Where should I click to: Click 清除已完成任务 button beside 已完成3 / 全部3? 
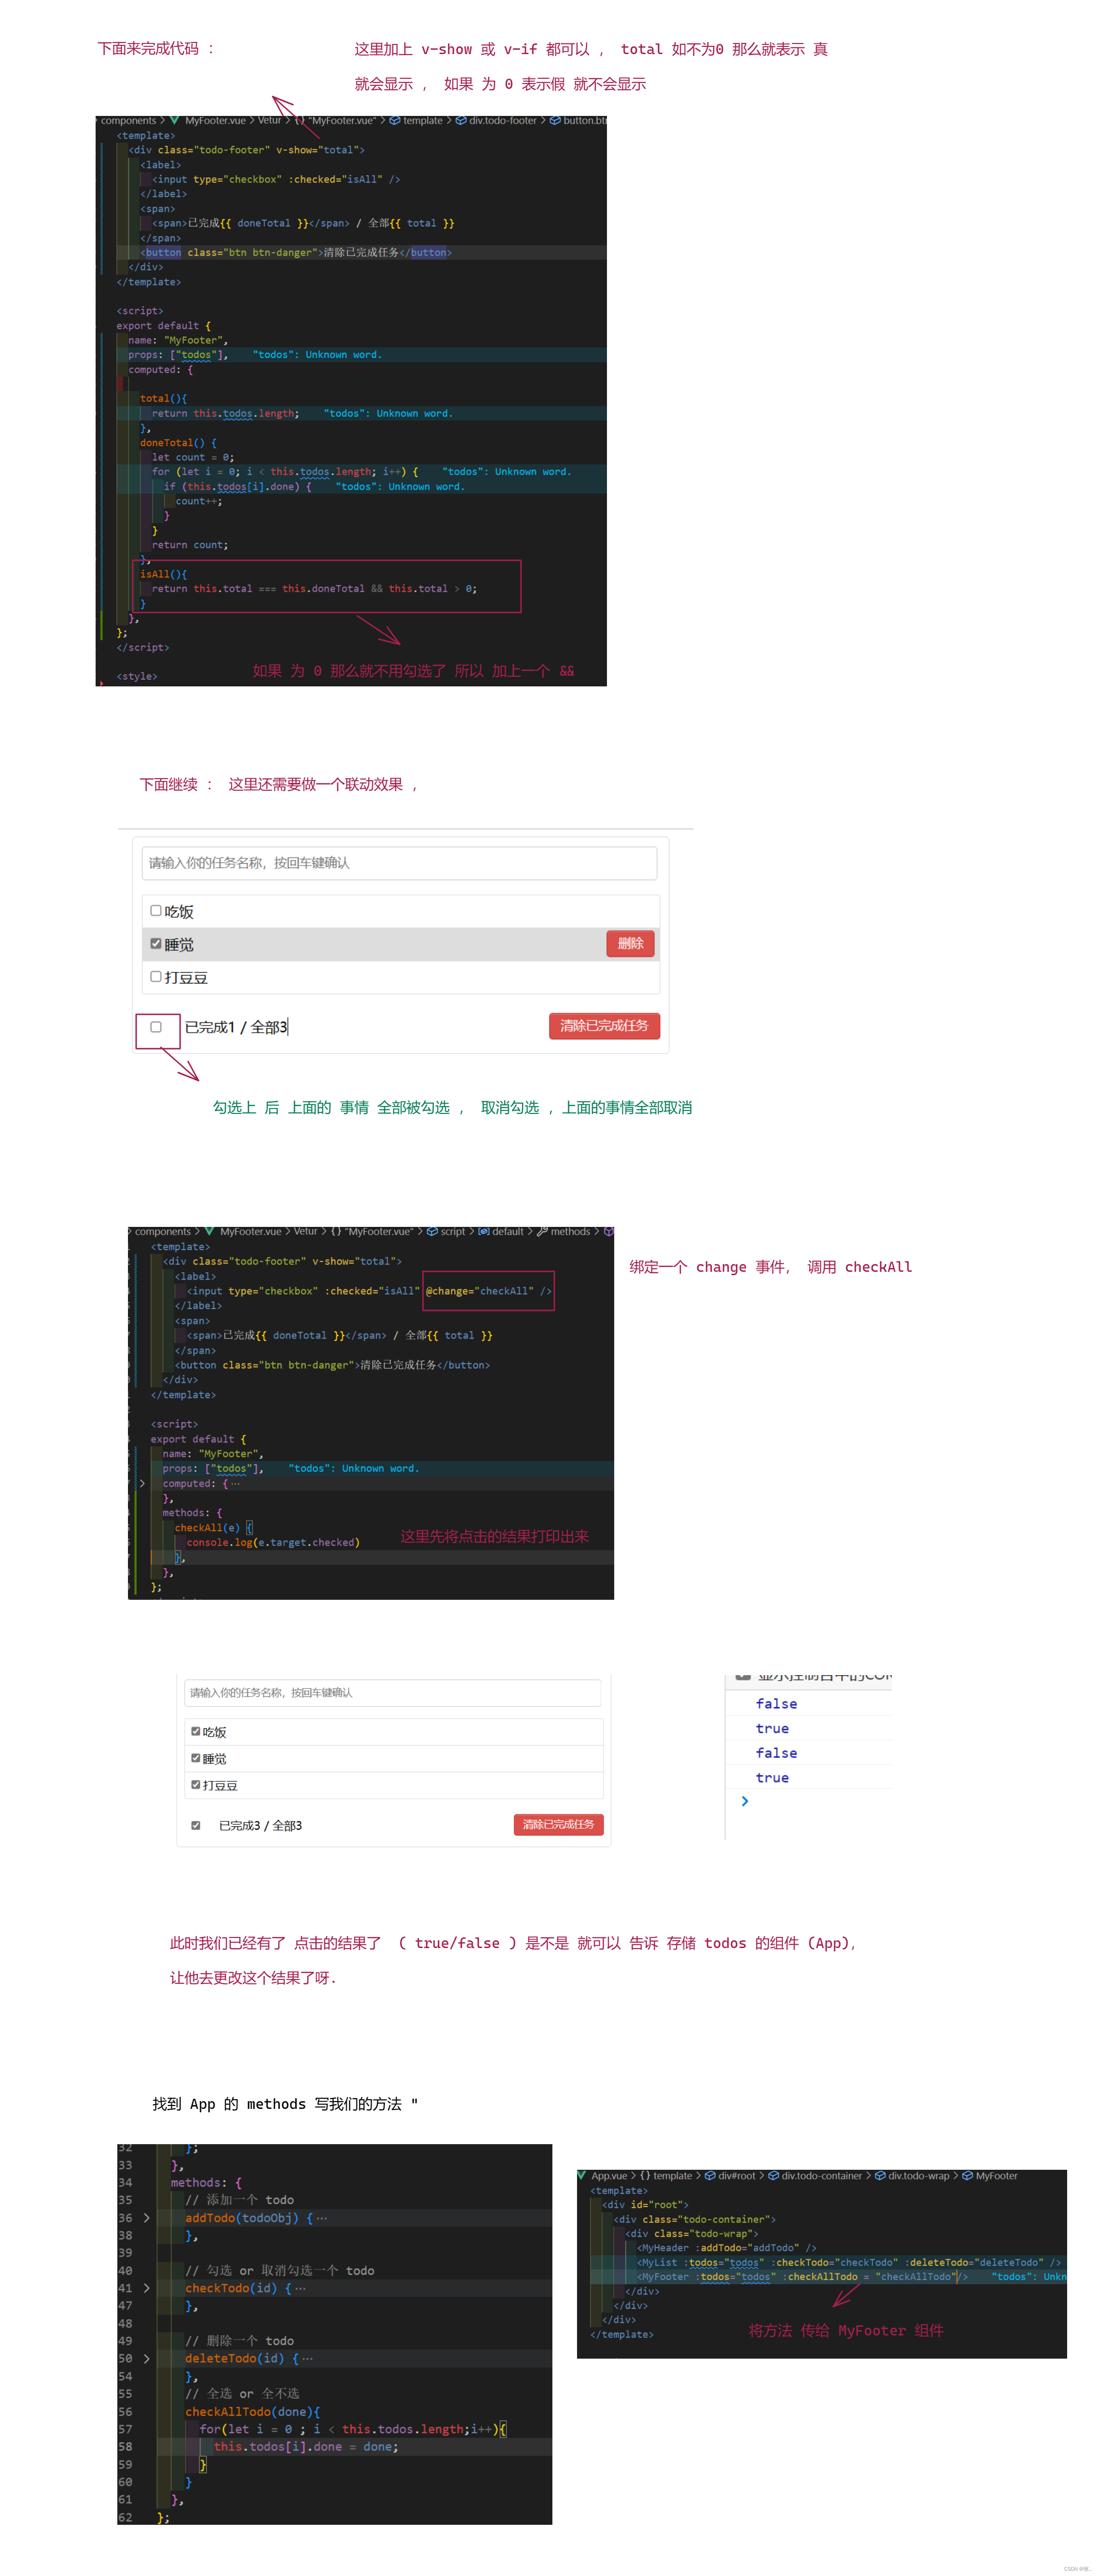point(558,1824)
